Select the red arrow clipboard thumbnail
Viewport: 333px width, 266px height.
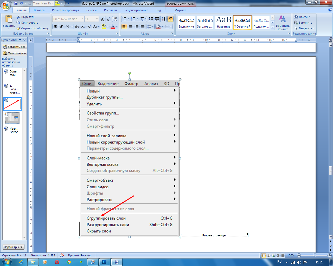[x=12, y=104]
